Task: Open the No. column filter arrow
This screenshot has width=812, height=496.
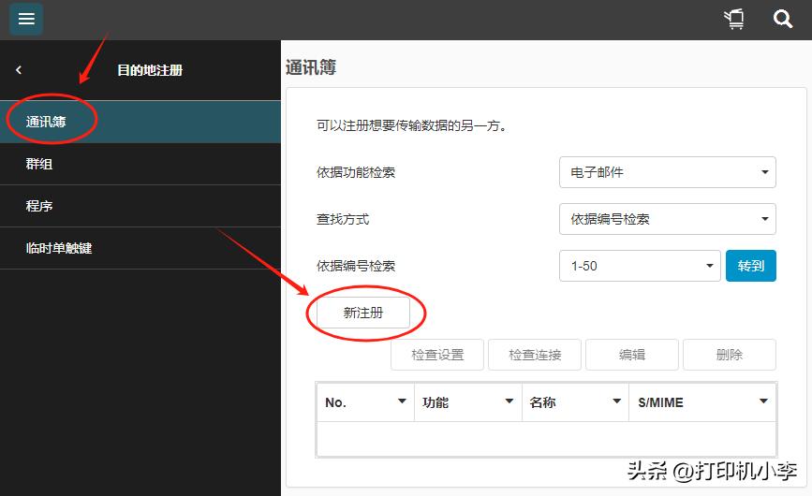Action: pyautogui.click(x=402, y=401)
